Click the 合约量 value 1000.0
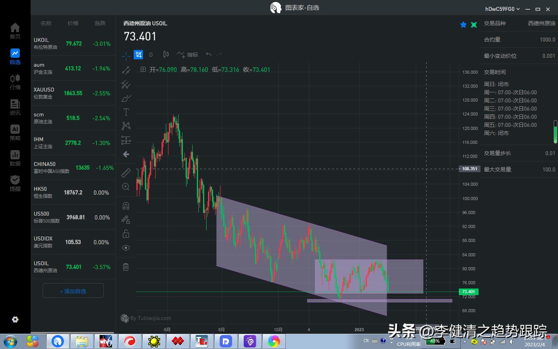The height and width of the screenshot is (349, 558). point(548,40)
